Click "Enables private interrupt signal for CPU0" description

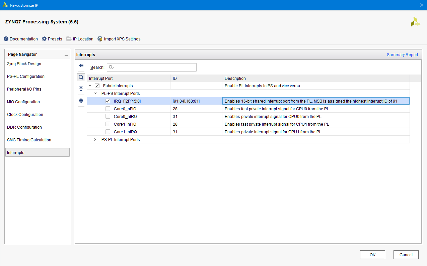[x=273, y=116]
